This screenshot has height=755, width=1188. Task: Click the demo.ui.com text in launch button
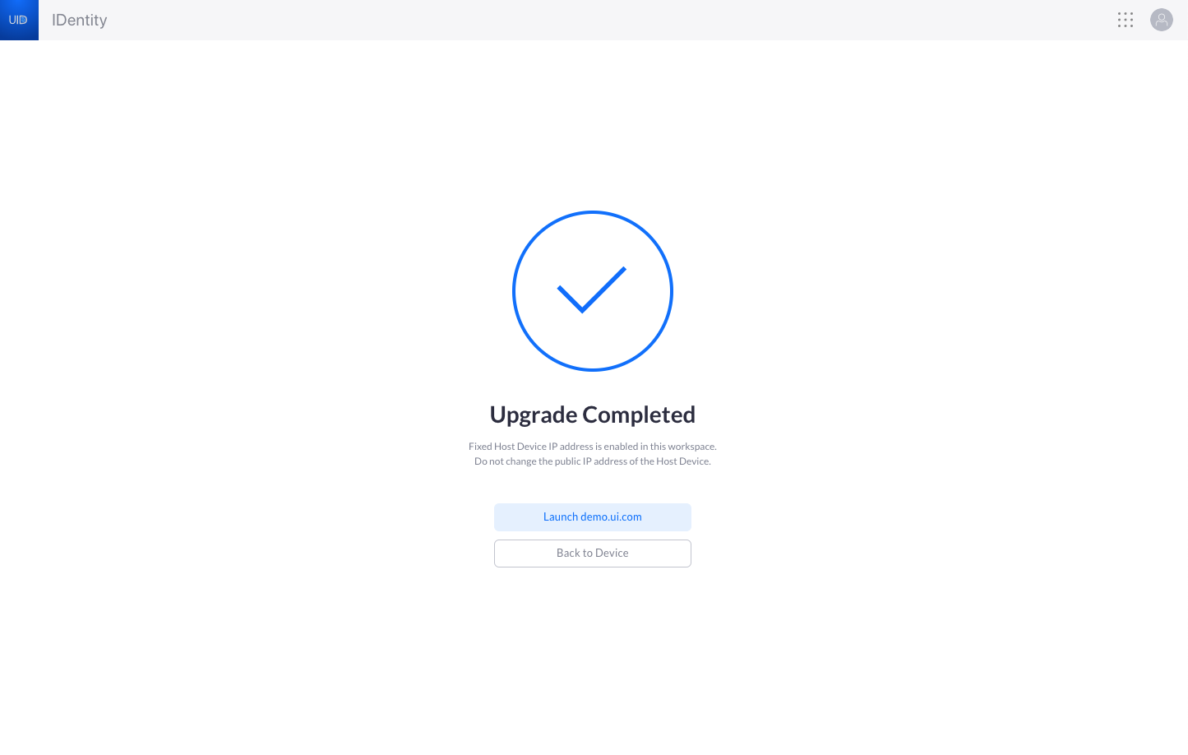[x=611, y=517]
